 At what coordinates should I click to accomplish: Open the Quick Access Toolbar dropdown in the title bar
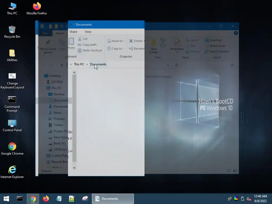click(x=71, y=25)
